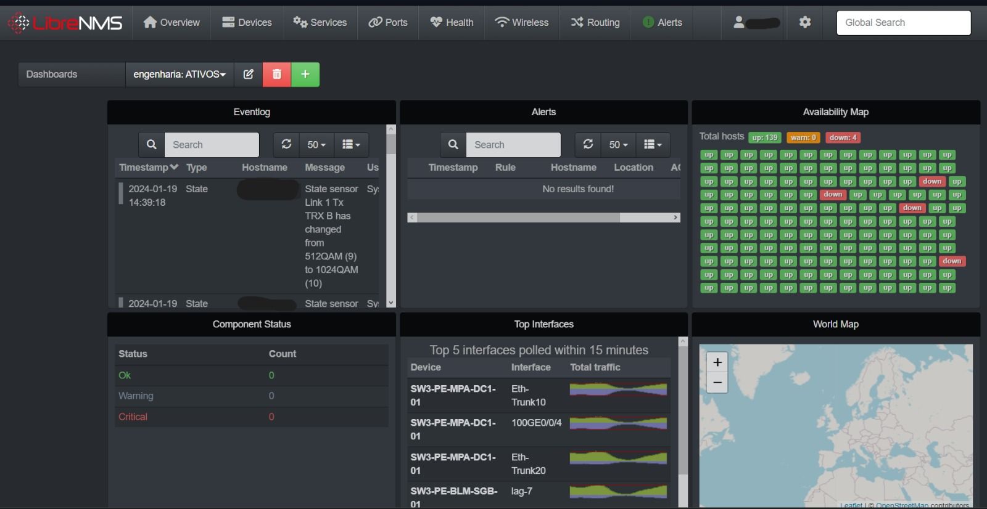Delete dashboard using red trash icon

point(277,75)
